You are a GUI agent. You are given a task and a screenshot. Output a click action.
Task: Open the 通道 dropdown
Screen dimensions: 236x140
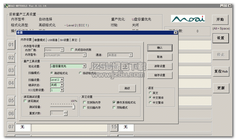(131, 55)
